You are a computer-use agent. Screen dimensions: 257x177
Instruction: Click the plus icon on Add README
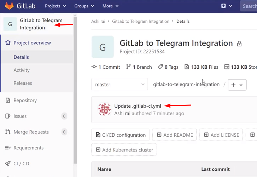pos(159,135)
